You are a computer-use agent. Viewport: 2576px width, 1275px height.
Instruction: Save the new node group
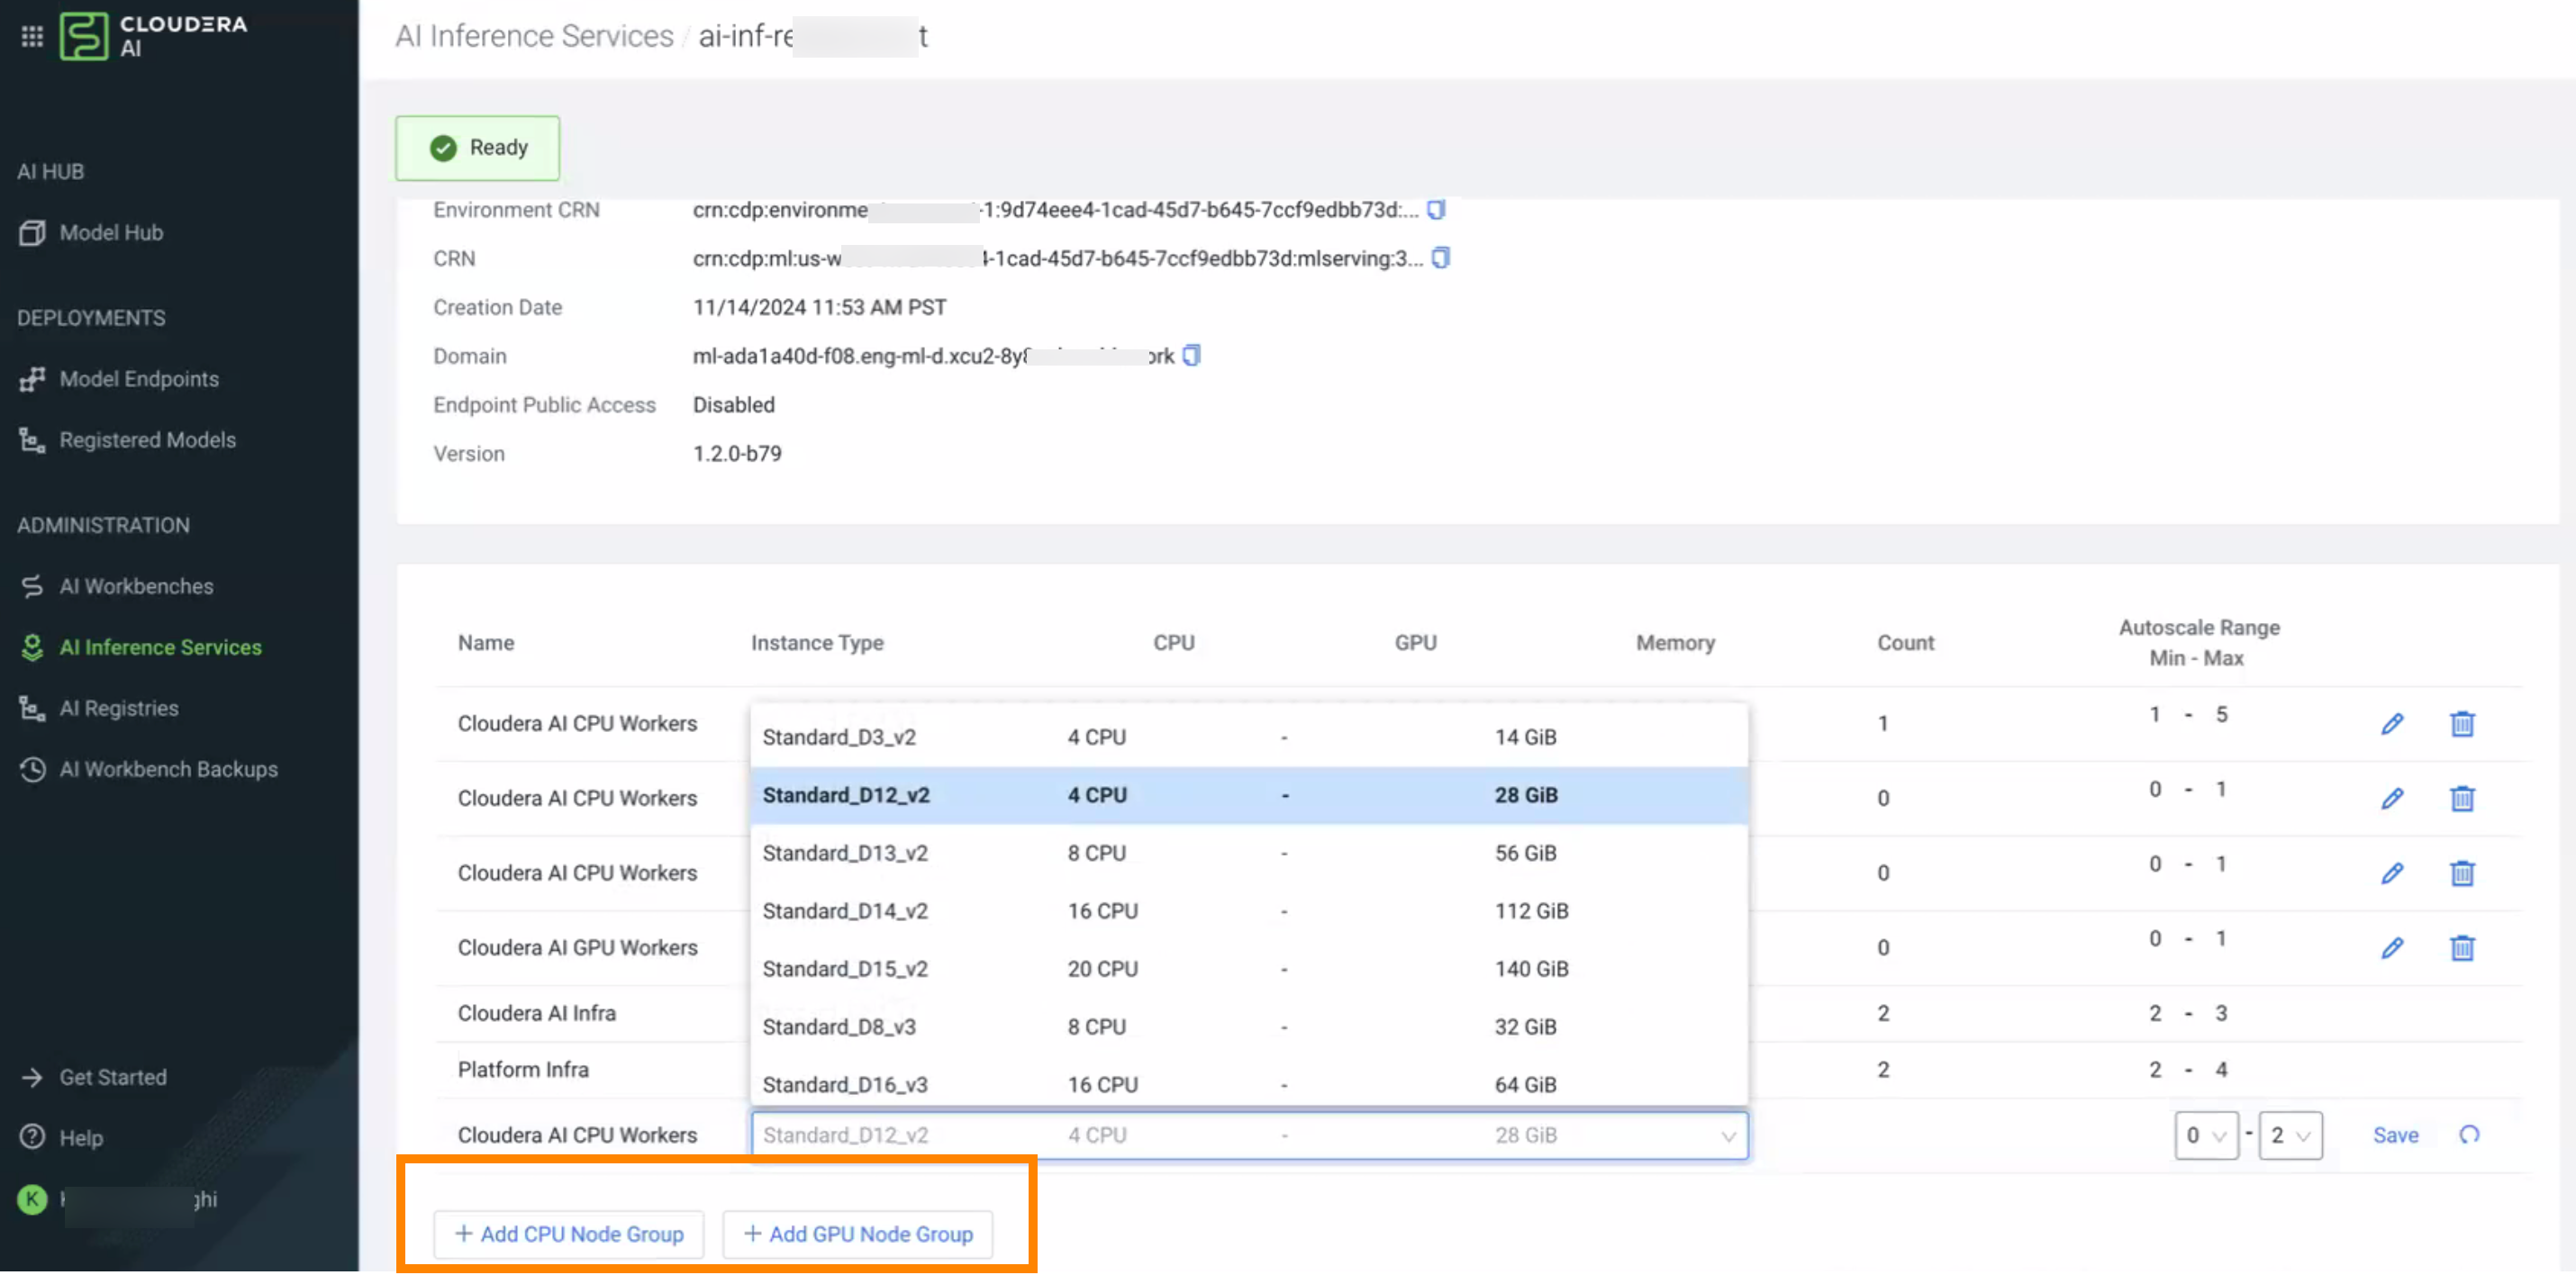tap(2395, 1136)
